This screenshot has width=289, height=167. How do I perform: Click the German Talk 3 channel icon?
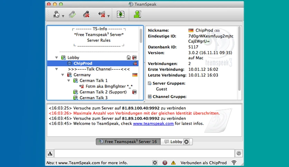tap(76, 98)
